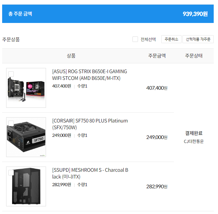The height and width of the screenshot is (214, 218).
Task: Click the 주문상품 section heading
Action: (x=11, y=39)
